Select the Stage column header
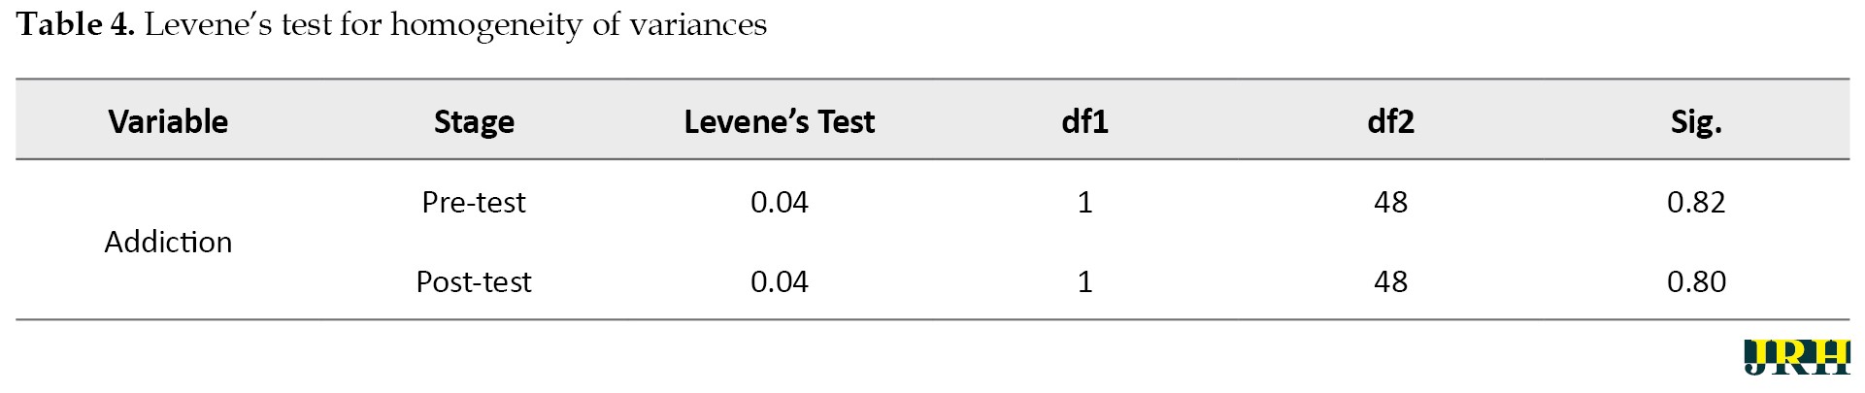 [x=474, y=121]
